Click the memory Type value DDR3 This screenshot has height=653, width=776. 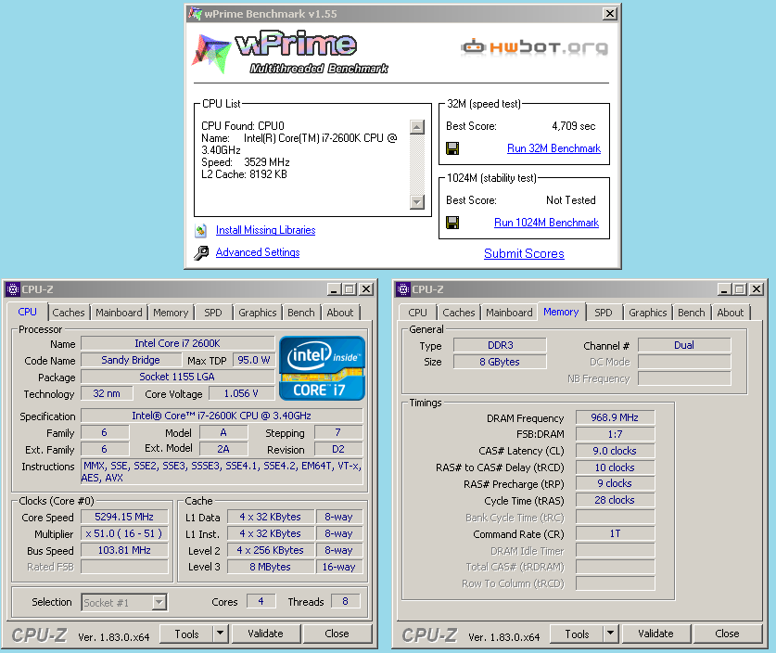(501, 345)
